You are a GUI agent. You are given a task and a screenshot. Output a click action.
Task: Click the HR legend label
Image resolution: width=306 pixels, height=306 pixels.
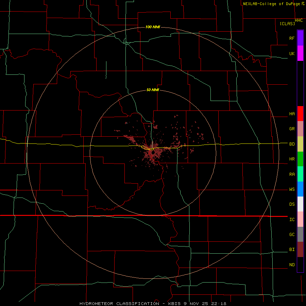pyautogui.click(x=292, y=159)
